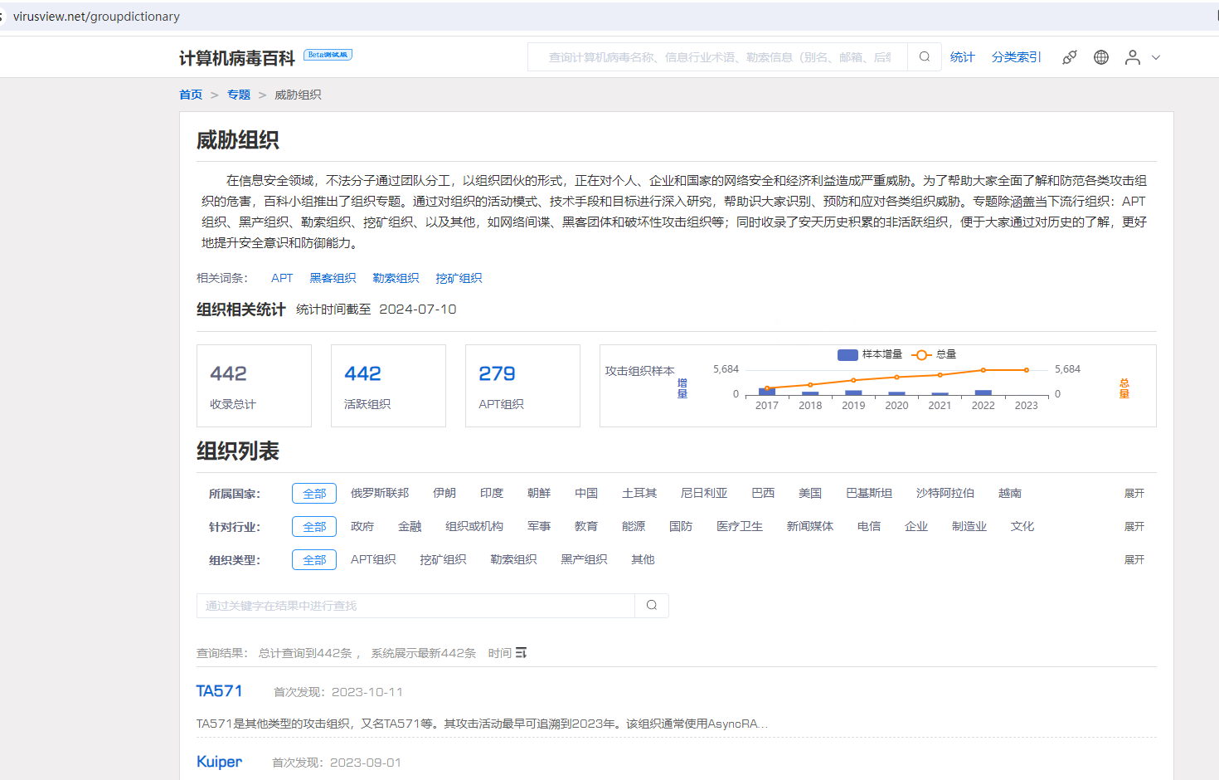Filter by country 沙特阿拉伯
This screenshot has width=1219, height=780.
point(945,493)
